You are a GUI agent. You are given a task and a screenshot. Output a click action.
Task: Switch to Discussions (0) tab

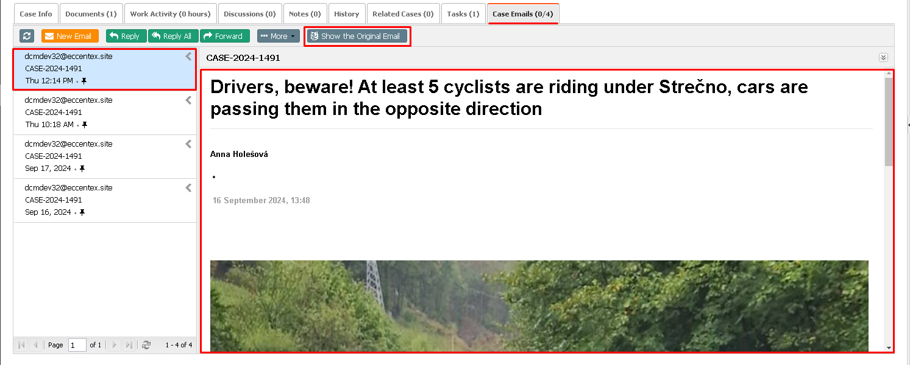click(x=249, y=13)
